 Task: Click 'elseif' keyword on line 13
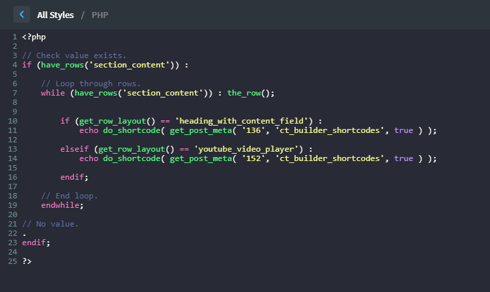(x=74, y=149)
